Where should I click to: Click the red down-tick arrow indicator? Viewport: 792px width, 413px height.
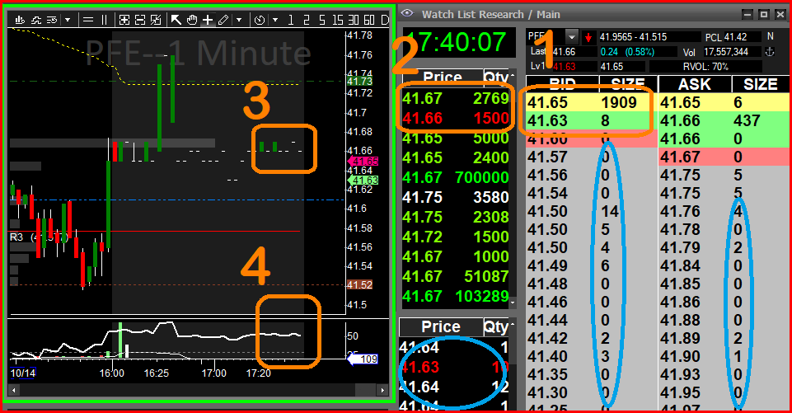588,37
